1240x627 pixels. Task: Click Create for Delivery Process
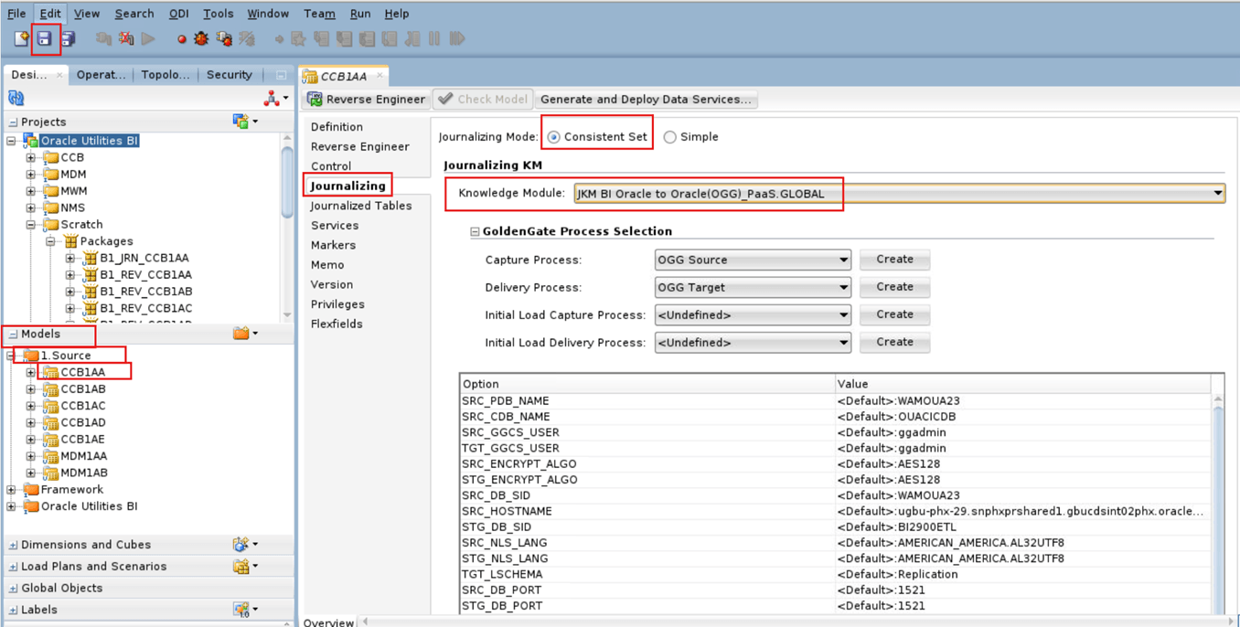(x=894, y=286)
